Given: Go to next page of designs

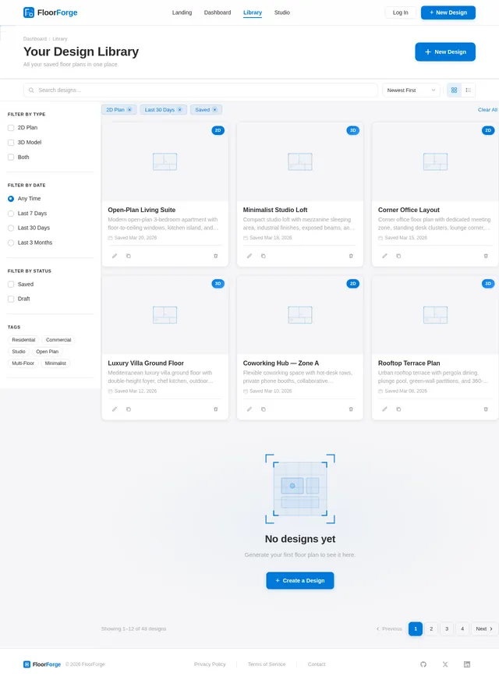Looking at the screenshot, I should [x=484, y=629].
